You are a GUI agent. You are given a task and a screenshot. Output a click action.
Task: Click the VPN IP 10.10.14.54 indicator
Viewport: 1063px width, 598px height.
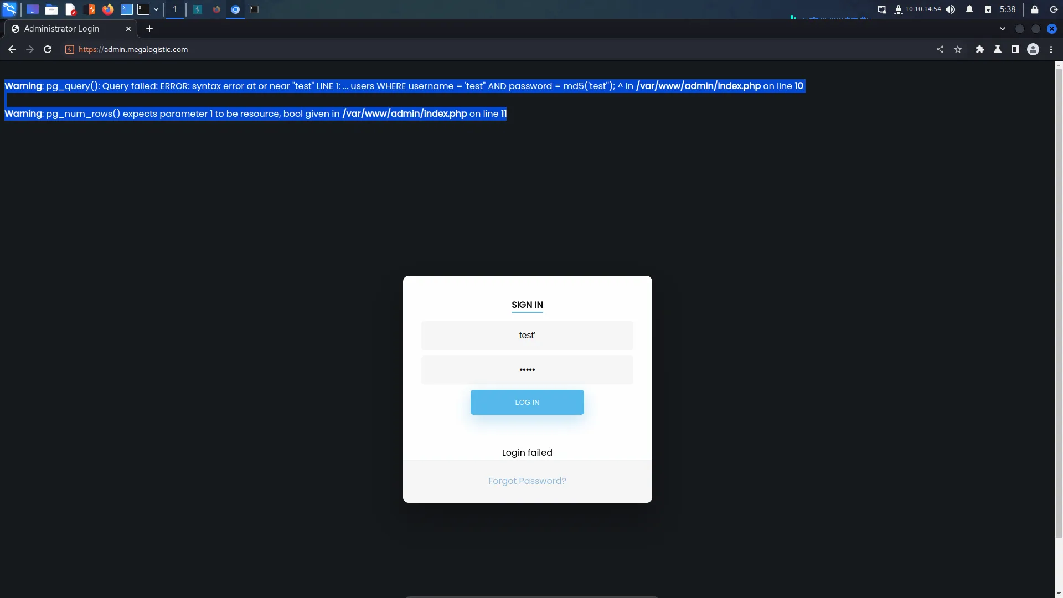(917, 9)
